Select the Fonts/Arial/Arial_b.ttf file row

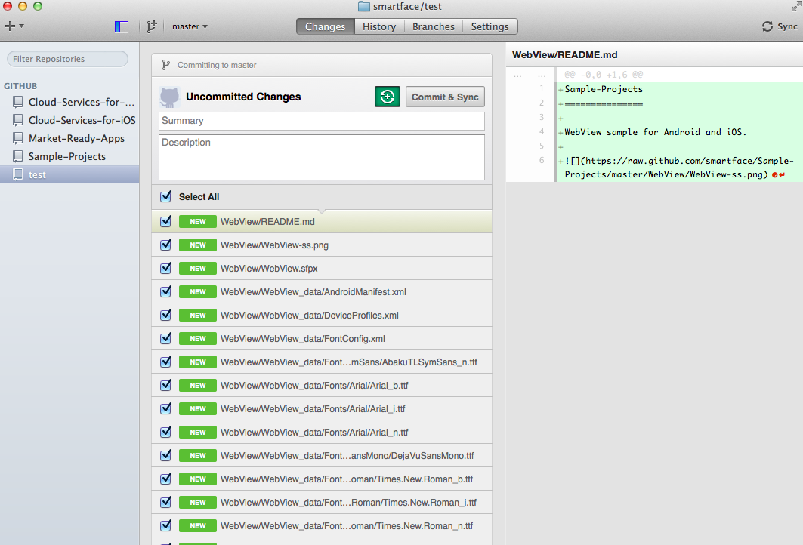(322, 385)
